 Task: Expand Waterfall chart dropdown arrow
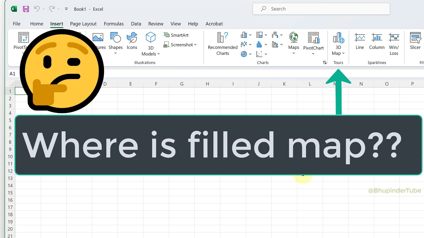[281, 35]
